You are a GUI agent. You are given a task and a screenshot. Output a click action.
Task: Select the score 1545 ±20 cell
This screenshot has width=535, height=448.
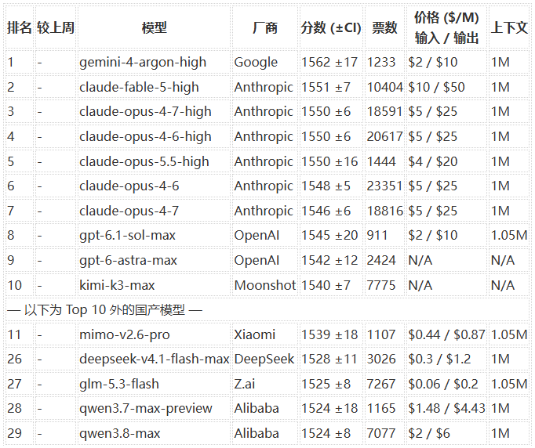pyautogui.click(x=329, y=236)
